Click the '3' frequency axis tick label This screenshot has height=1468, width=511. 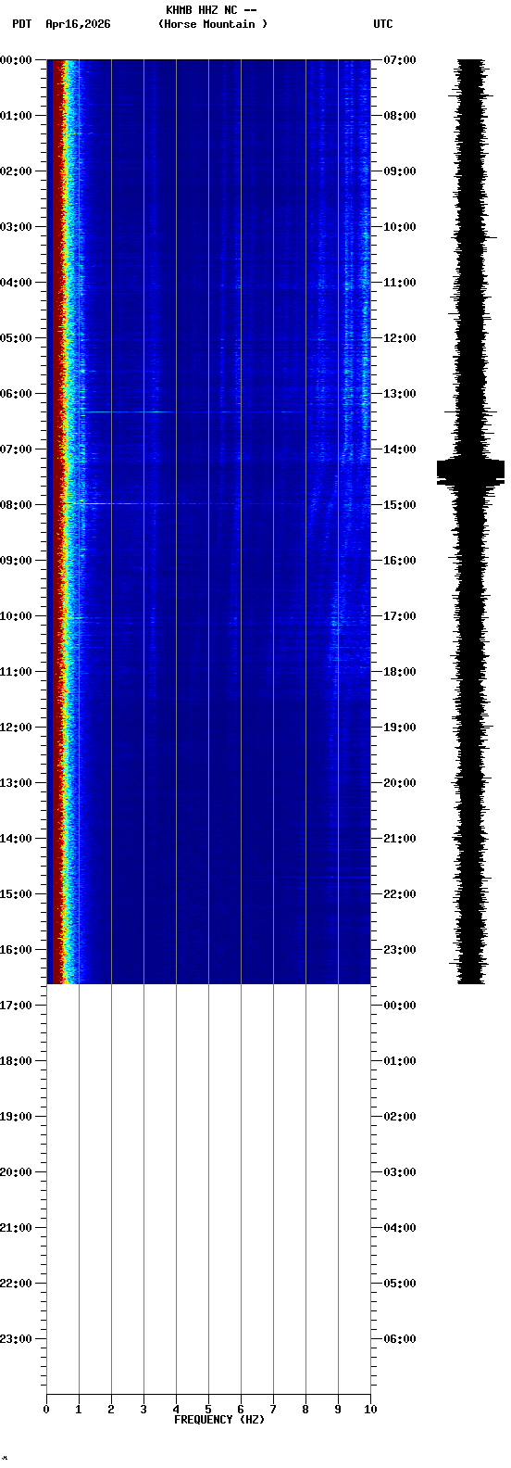[143, 1410]
